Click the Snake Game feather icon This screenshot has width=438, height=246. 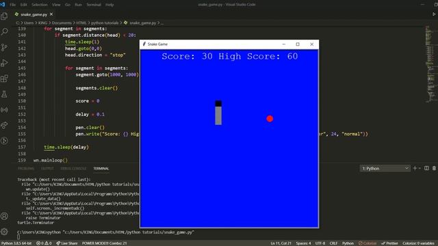tap(144, 44)
